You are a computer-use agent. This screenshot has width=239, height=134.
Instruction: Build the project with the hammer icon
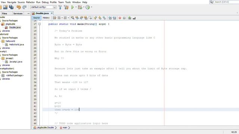coord(60,7)
